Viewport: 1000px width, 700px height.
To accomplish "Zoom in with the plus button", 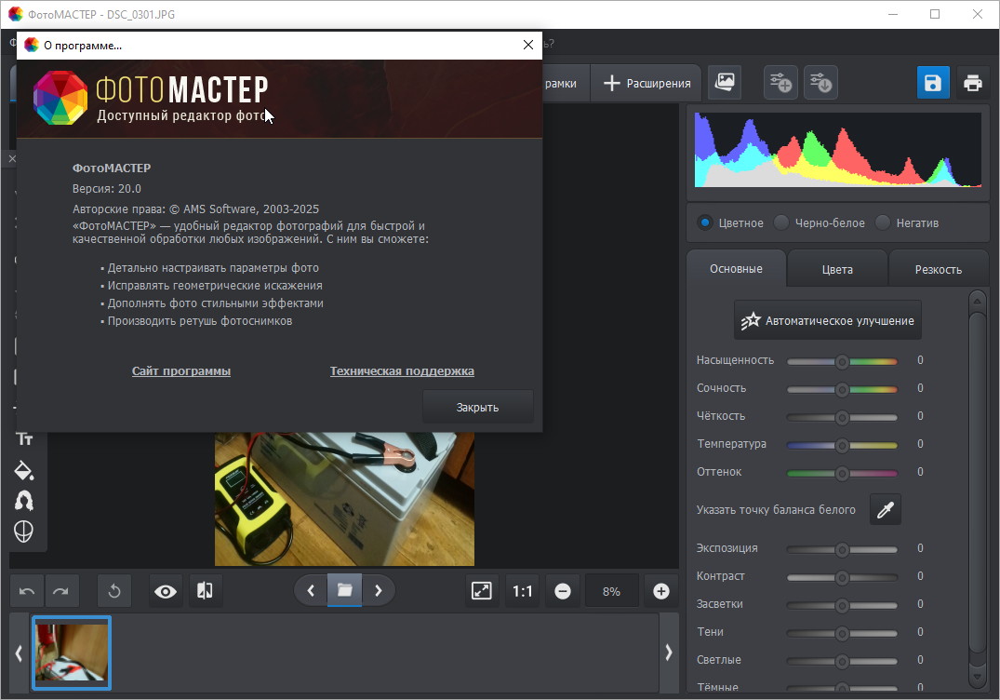I will coord(661,591).
